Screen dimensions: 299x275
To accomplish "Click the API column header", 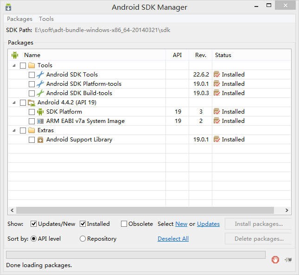I will [x=177, y=55].
